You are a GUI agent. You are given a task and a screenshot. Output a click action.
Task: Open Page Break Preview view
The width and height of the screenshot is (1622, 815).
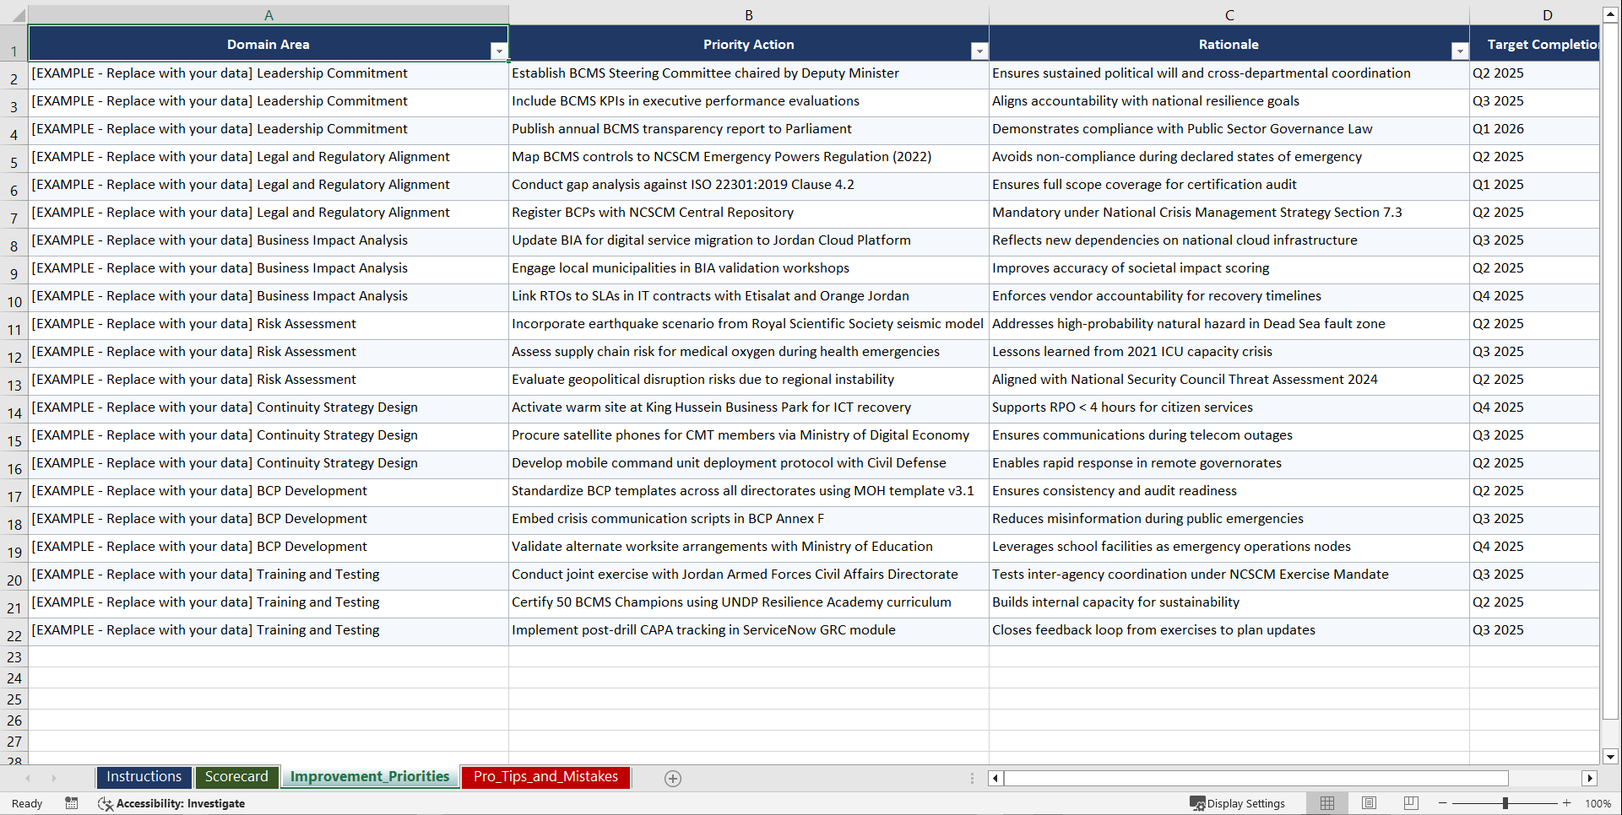[x=1410, y=803]
